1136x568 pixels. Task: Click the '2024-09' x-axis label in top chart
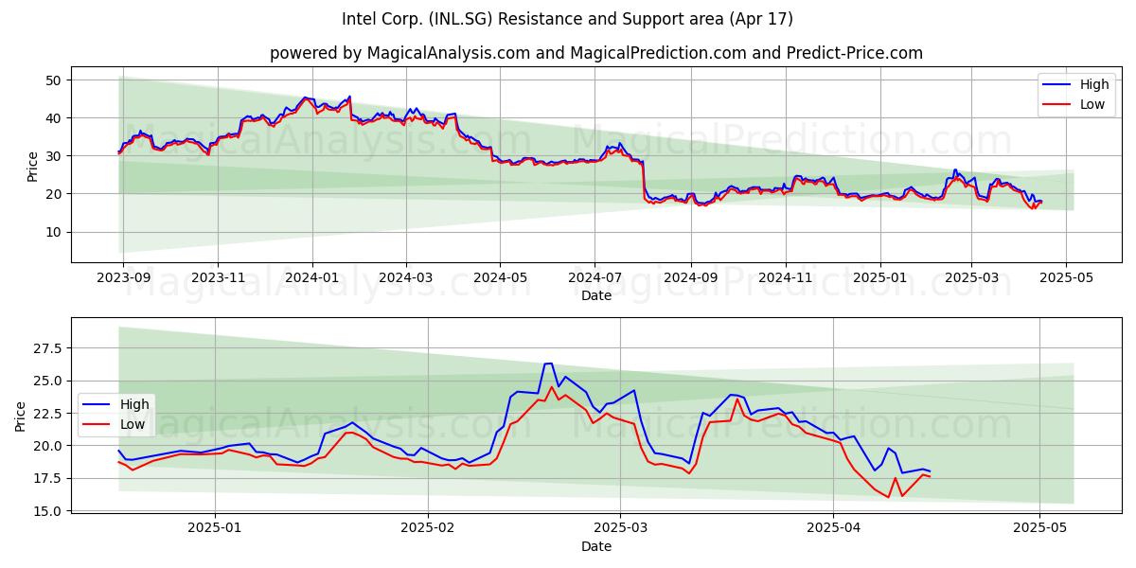click(690, 280)
